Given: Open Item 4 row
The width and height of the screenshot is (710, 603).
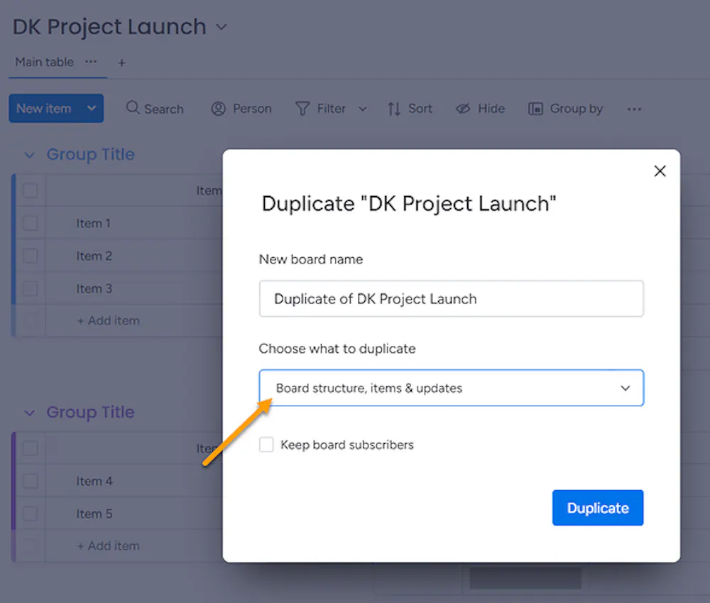Looking at the screenshot, I should pos(94,481).
